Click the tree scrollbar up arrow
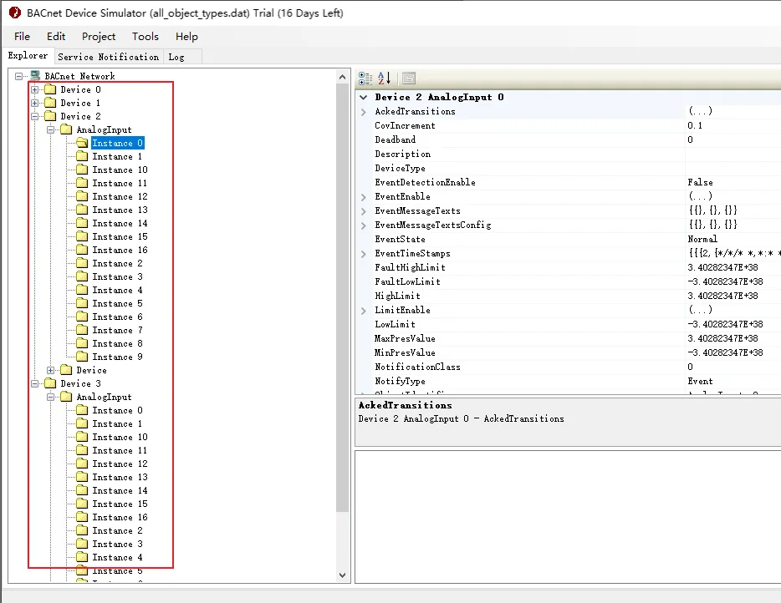The height and width of the screenshot is (603, 781). (x=342, y=77)
